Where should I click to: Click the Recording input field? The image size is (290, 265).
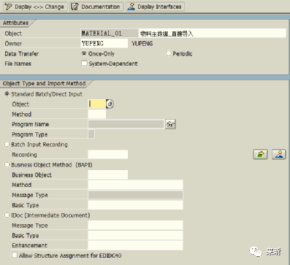click(108, 154)
